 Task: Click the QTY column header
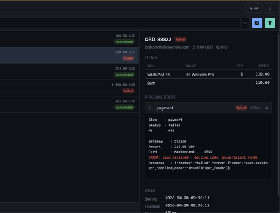click(x=240, y=66)
